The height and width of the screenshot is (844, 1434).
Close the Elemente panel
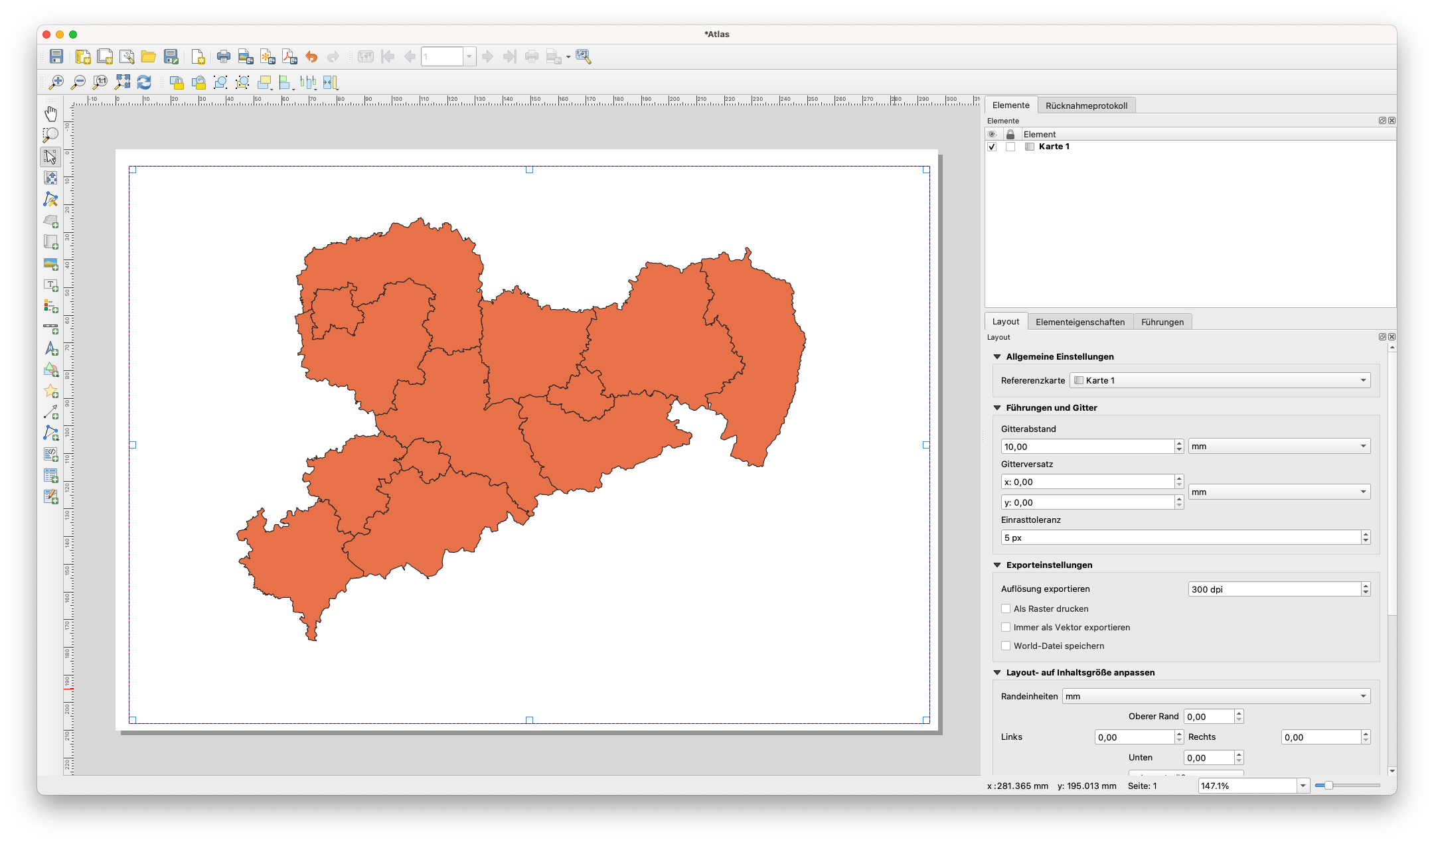pyautogui.click(x=1392, y=121)
